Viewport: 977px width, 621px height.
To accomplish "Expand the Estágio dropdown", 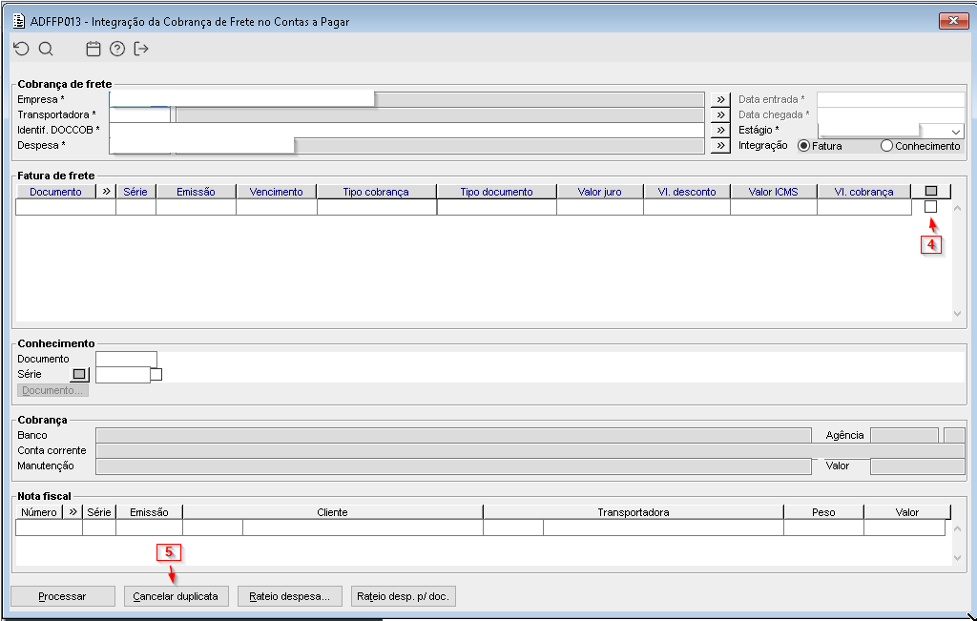I will 956,132.
